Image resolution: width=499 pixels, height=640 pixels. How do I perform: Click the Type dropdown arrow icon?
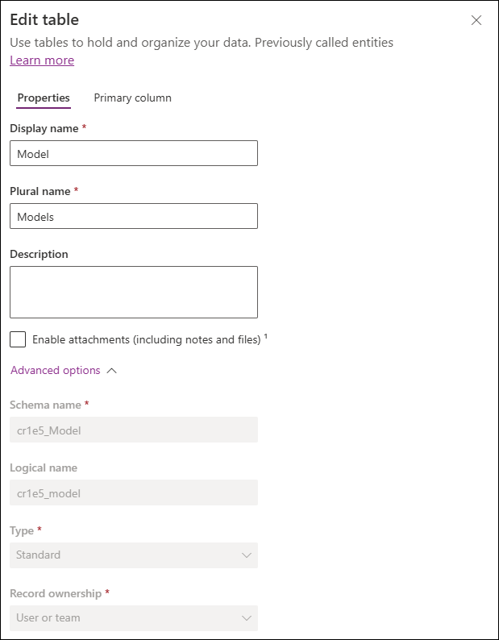point(246,555)
